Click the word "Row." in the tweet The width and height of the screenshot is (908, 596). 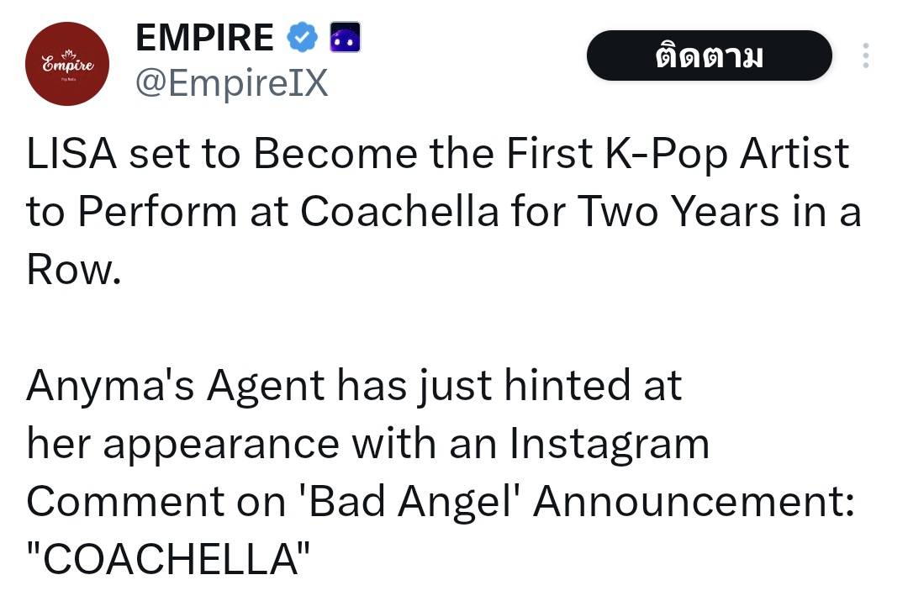coord(69,271)
